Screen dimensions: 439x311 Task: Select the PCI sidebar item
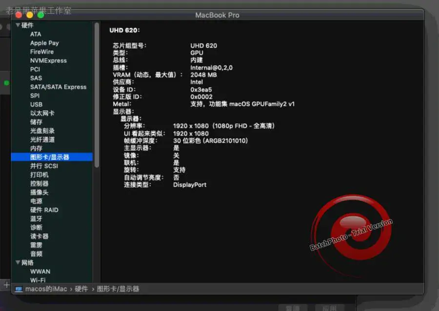point(35,69)
